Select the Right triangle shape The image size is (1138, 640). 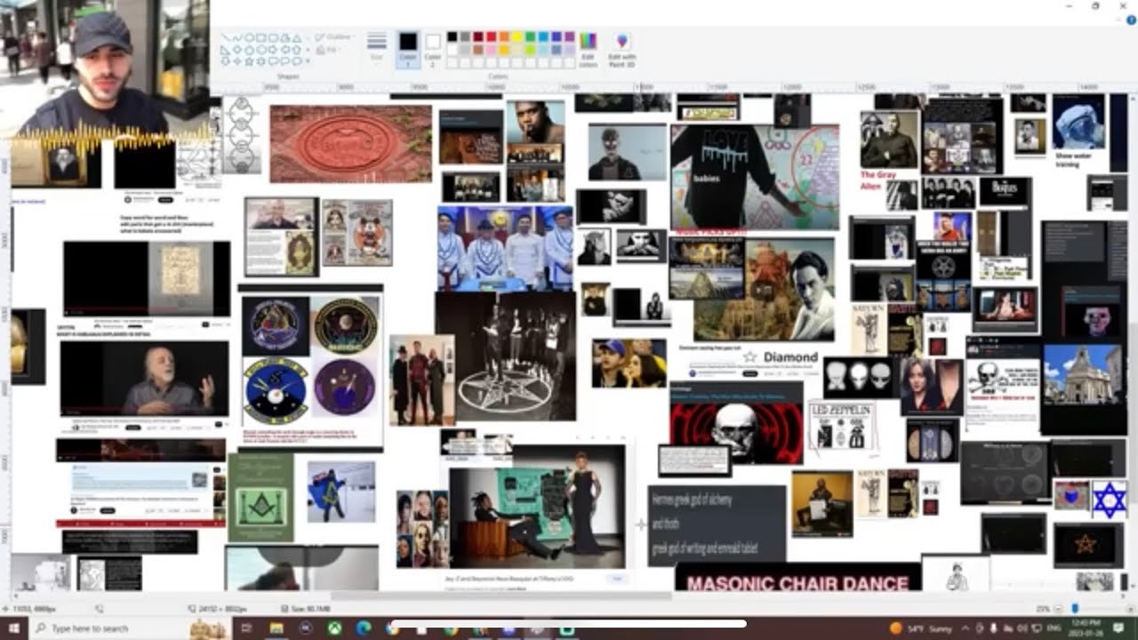[x=226, y=50]
